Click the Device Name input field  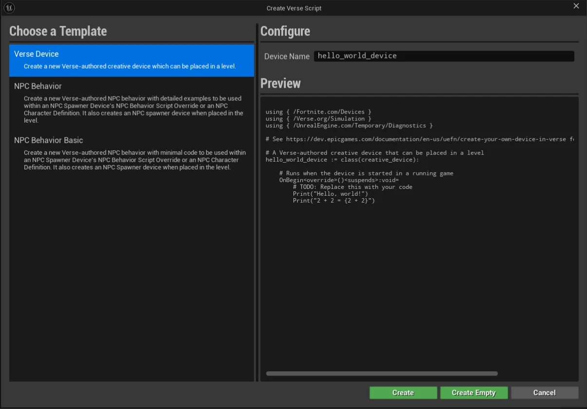coord(444,56)
